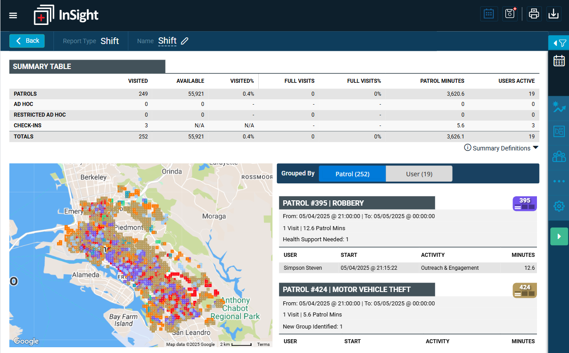This screenshot has height=353, width=569.
Task: Click the Terms link on map
Action: [263, 344]
